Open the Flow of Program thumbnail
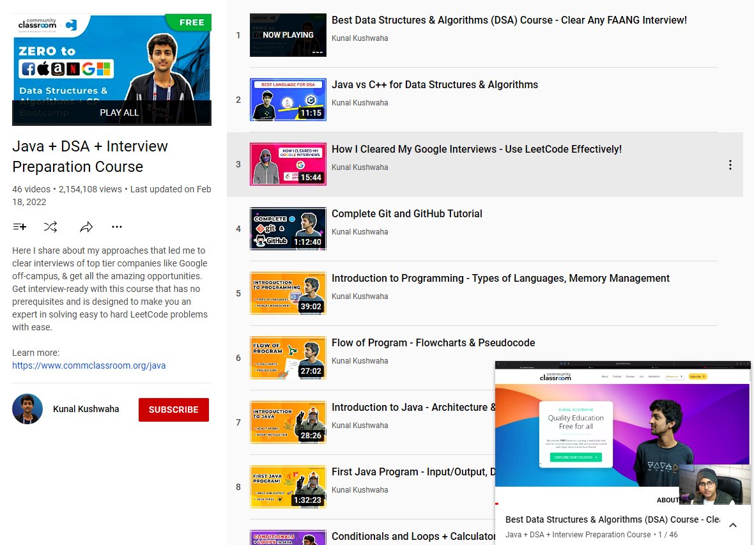Screen dimensions: 754x545 click(x=288, y=357)
